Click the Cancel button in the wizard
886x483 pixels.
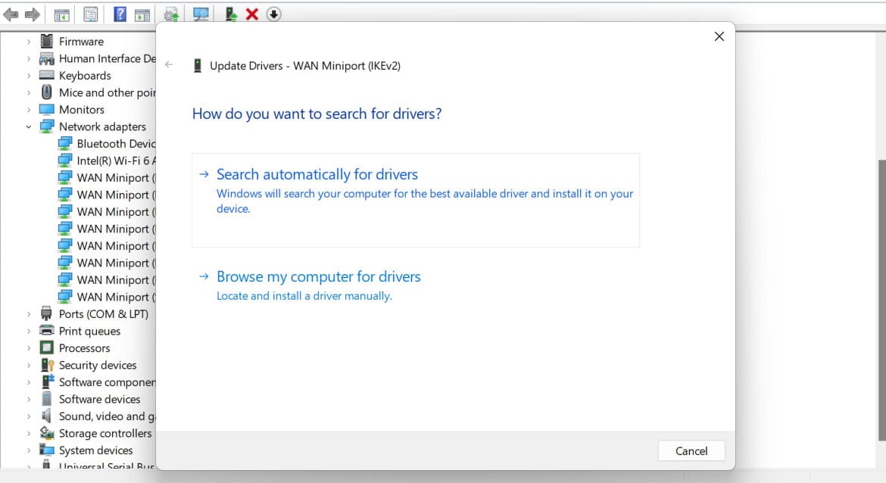[x=691, y=450]
